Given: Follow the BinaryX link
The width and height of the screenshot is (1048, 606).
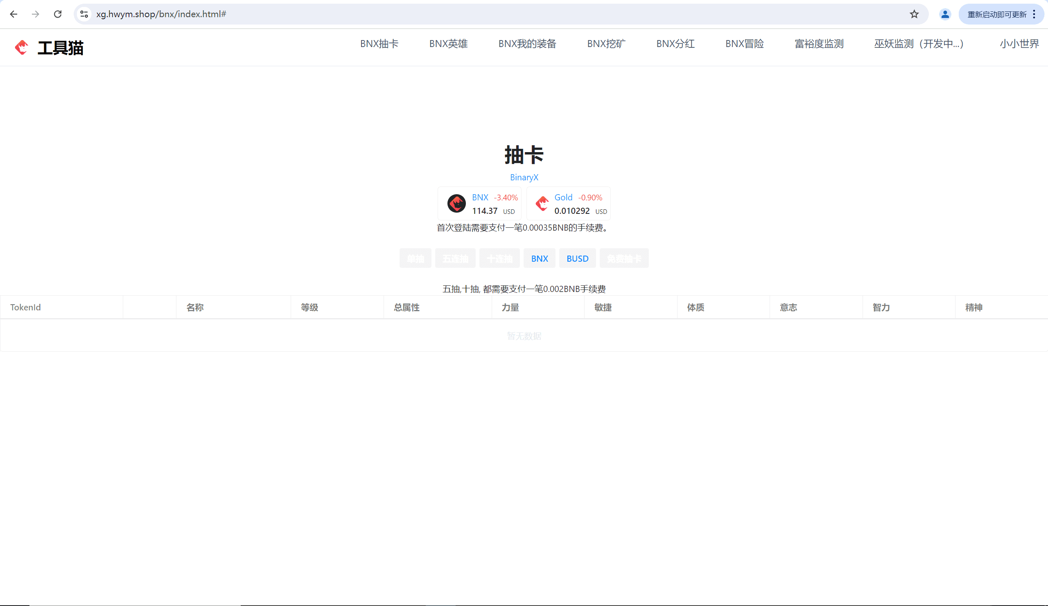Looking at the screenshot, I should pyautogui.click(x=524, y=177).
